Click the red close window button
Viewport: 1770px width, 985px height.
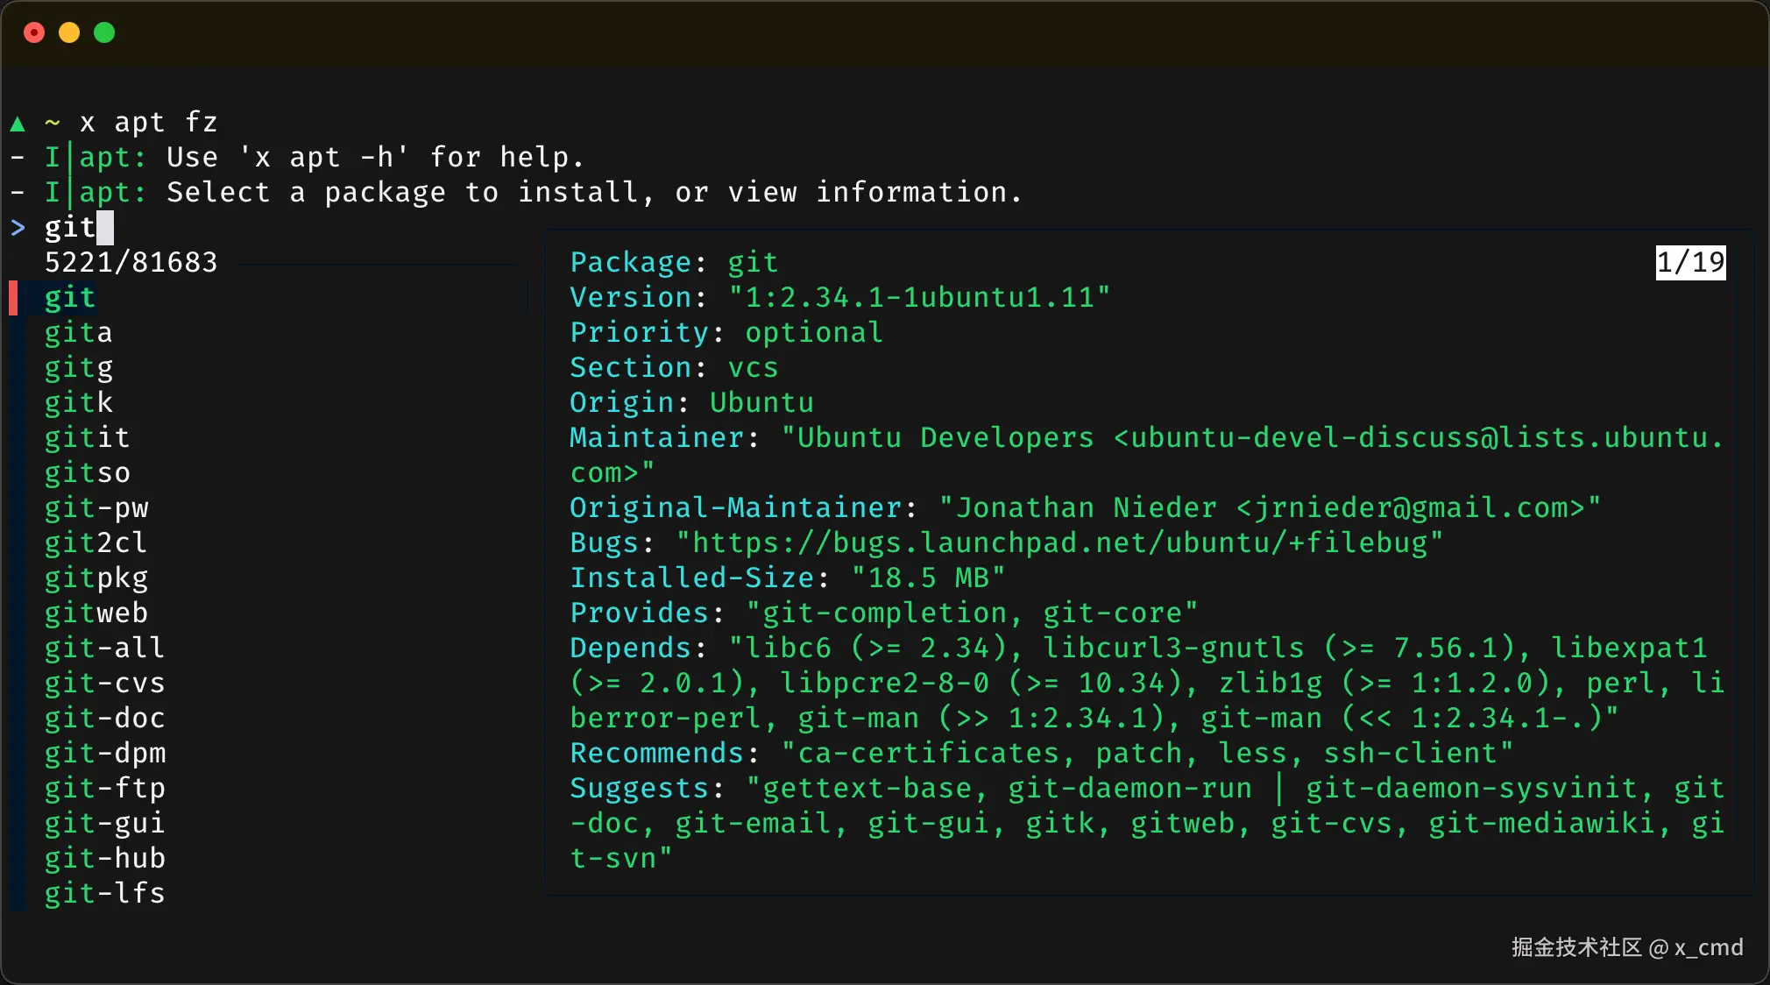[34, 33]
